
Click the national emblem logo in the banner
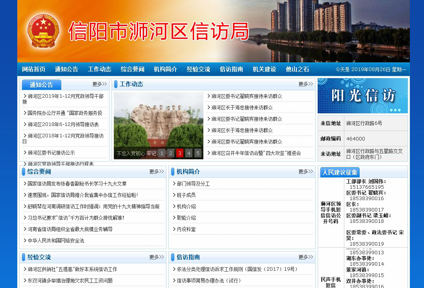point(43,31)
